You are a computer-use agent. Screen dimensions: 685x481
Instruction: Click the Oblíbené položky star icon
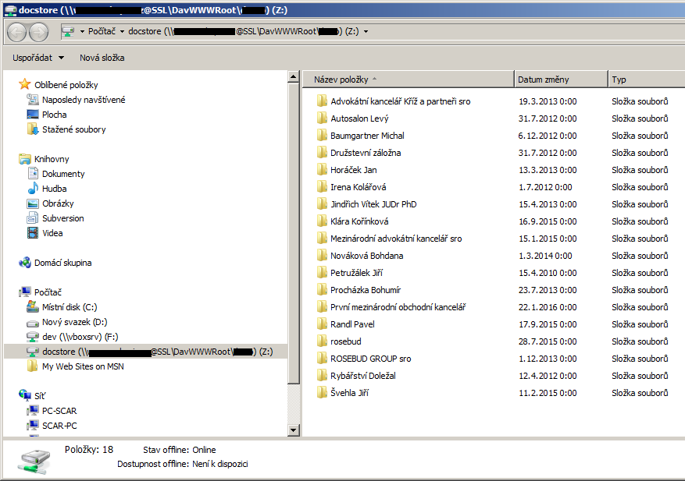pos(25,85)
